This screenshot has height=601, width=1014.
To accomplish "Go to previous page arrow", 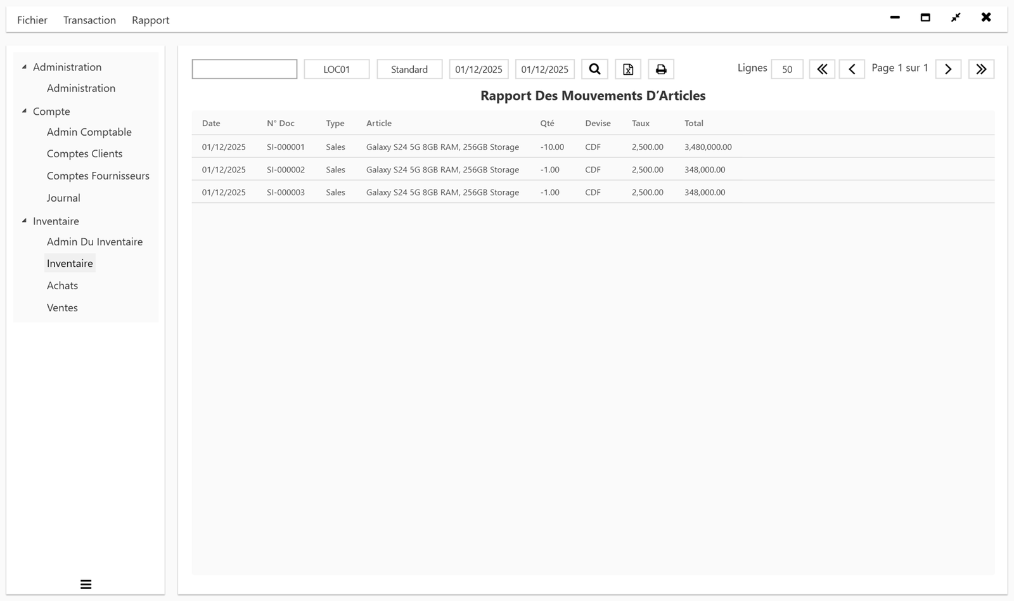I will tap(852, 68).
